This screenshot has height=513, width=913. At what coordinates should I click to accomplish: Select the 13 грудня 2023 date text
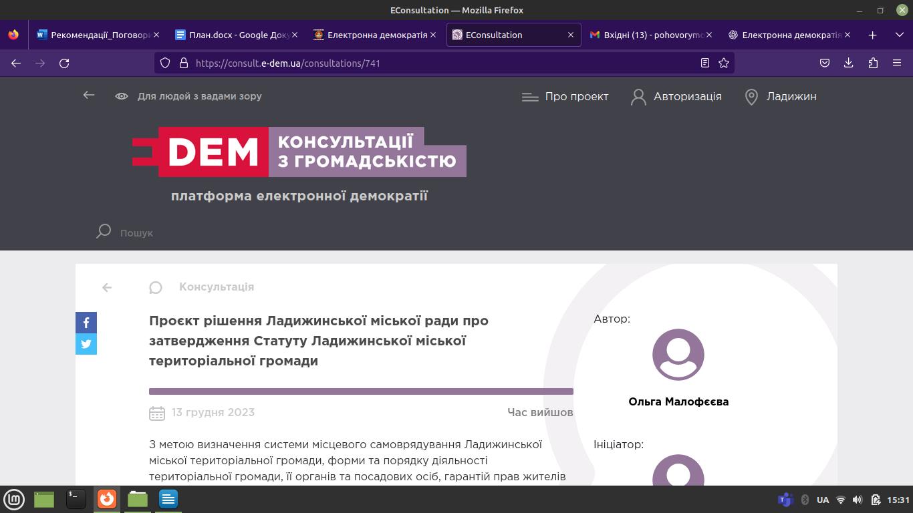[213, 412]
